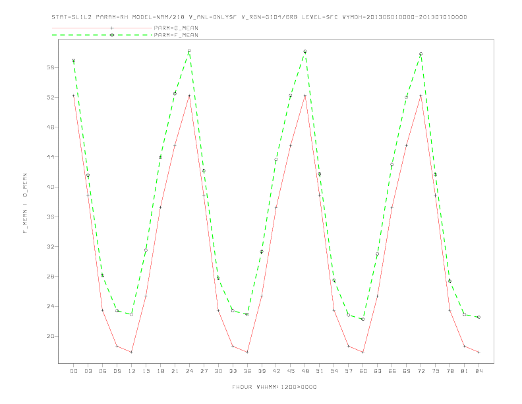The height and width of the screenshot is (404, 522).
Task: Click x-axis tick label 72
Action: pyautogui.click(x=420, y=371)
